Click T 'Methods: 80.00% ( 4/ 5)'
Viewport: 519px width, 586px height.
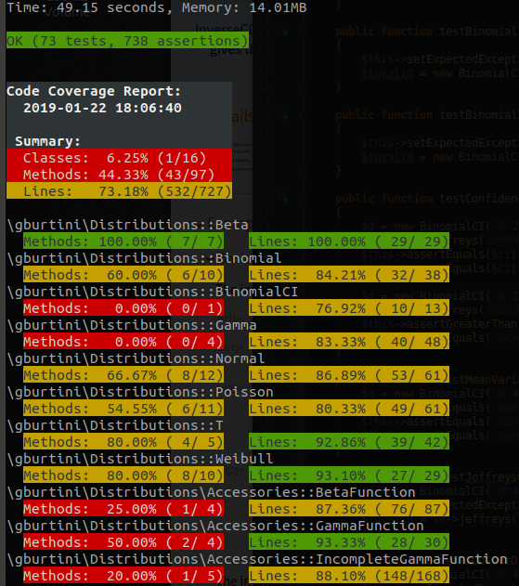[123, 442]
